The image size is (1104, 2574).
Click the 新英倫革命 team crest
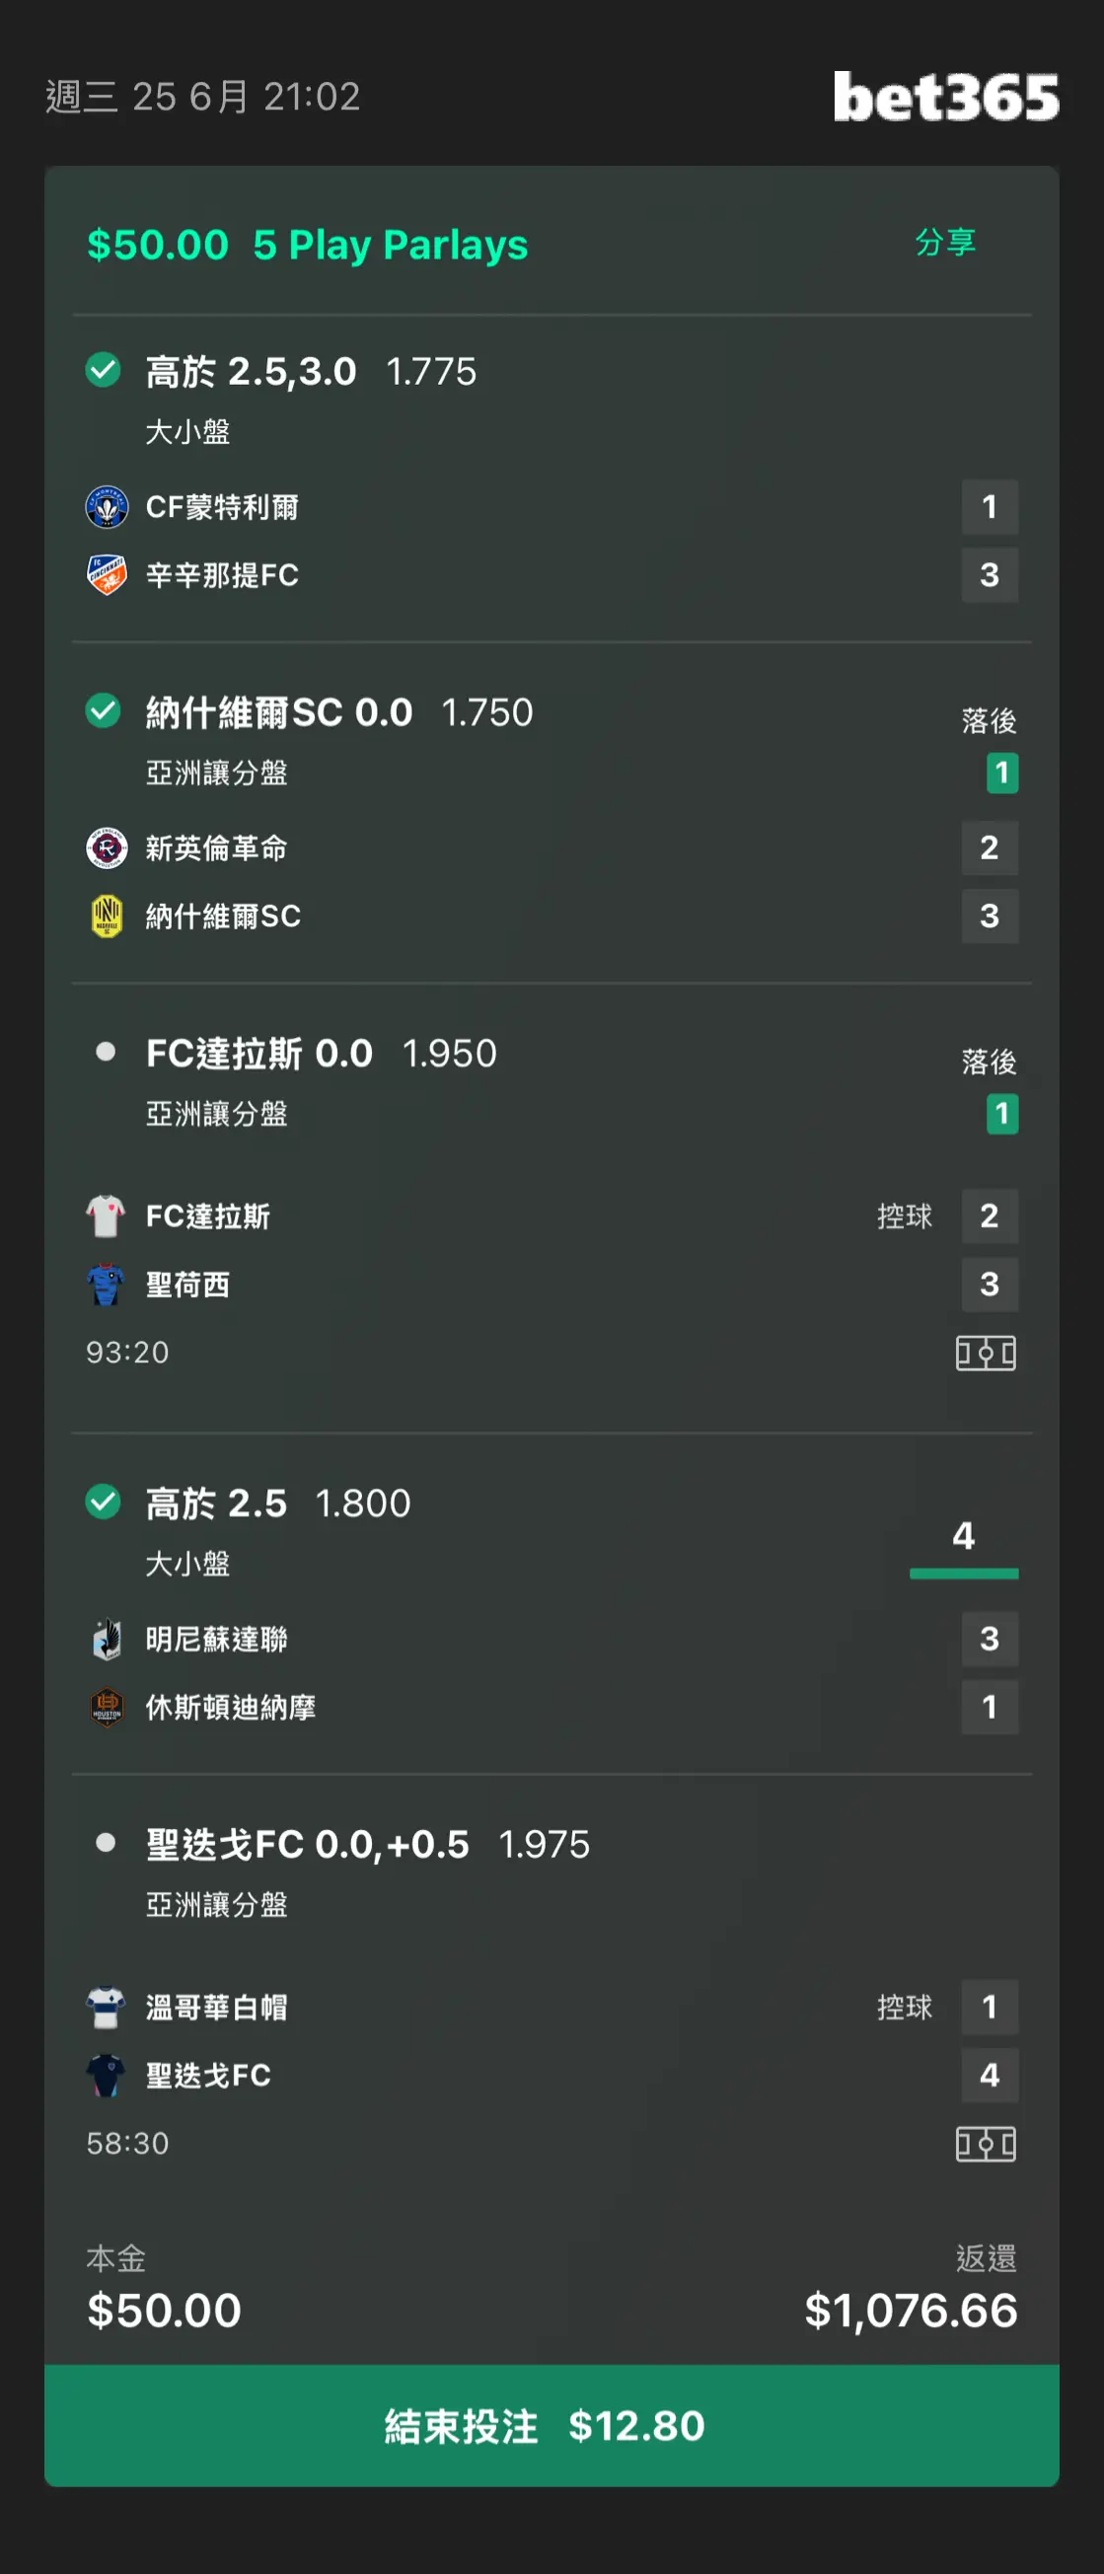106,847
